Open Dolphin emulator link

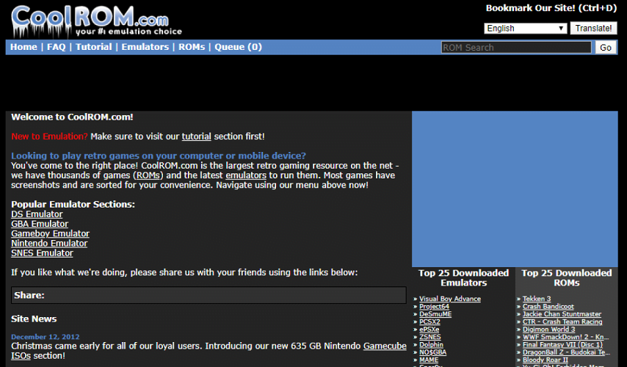(x=431, y=344)
